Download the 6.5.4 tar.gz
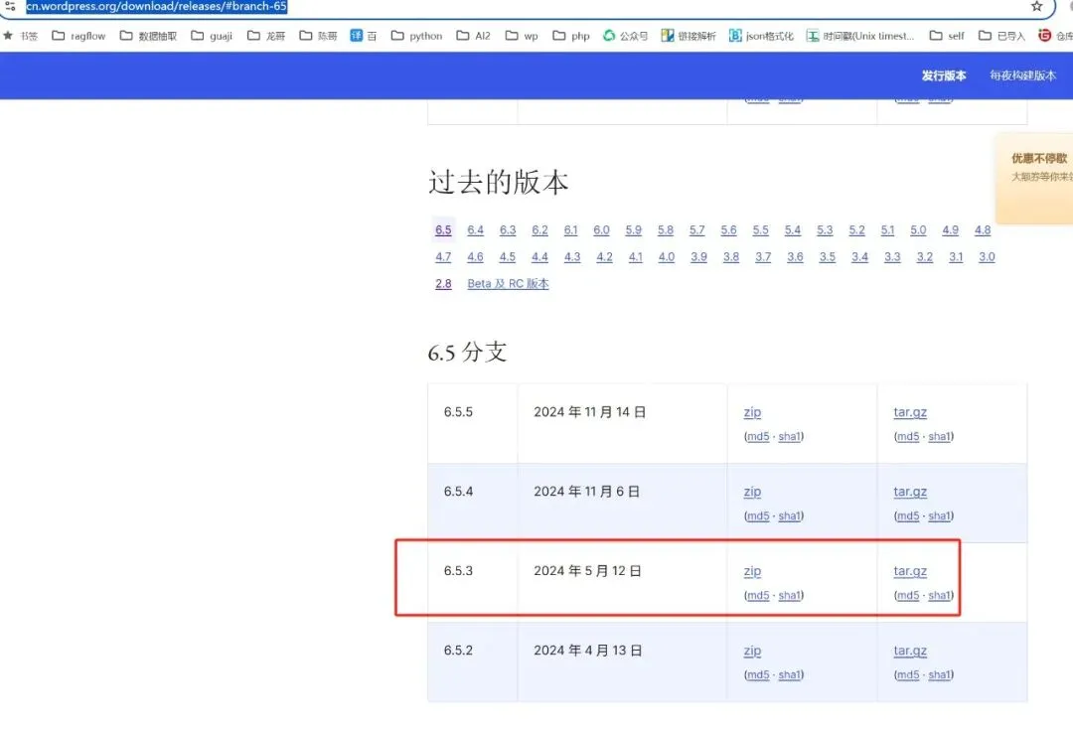The image size is (1073, 731). [x=910, y=492]
